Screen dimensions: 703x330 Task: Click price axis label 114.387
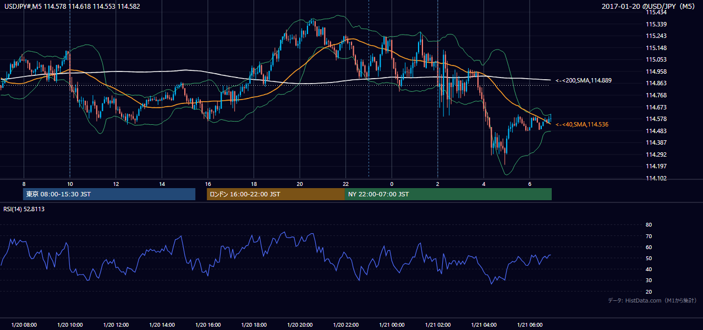[x=656, y=142]
